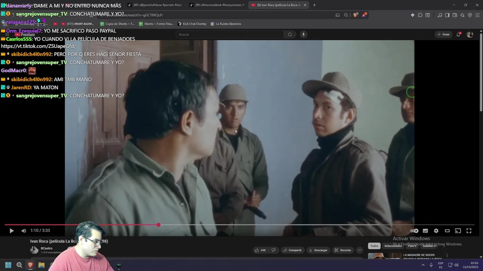The width and height of the screenshot is (483, 271).
Task: Open the Brave Shields lion icon
Action: [355, 15]
